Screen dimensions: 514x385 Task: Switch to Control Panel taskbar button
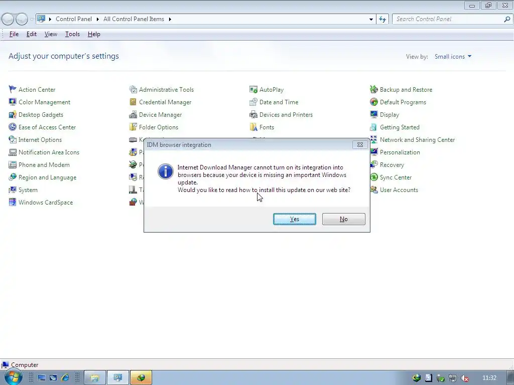point(118,378)
